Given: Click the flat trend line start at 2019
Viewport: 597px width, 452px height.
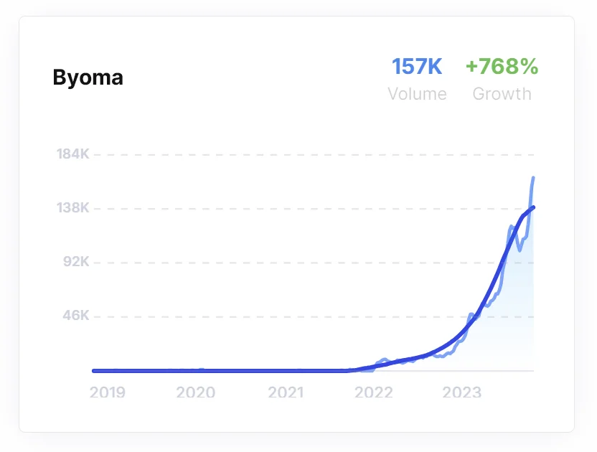Looking at the screenshot, I should pyautogui.click(x=95, y=370).
